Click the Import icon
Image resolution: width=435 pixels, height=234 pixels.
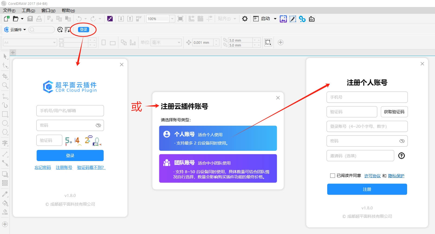[121, 19]
